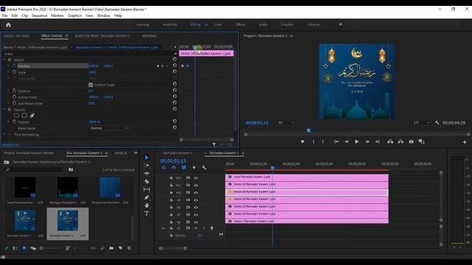The width and height of the screenshot is (472, 265).
Task: Switch to Color workspace tab
Action: tap(218, 24)
